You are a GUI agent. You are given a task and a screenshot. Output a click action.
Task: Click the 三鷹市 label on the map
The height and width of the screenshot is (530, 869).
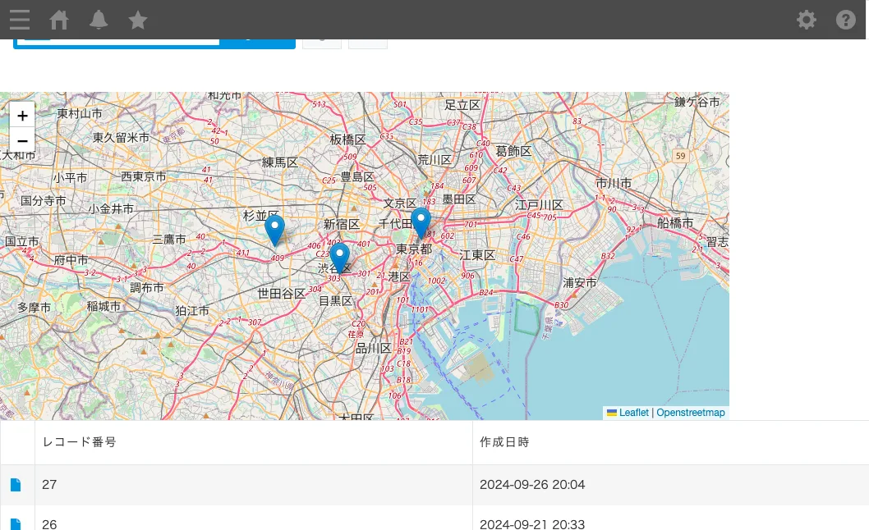click(169, 240)
